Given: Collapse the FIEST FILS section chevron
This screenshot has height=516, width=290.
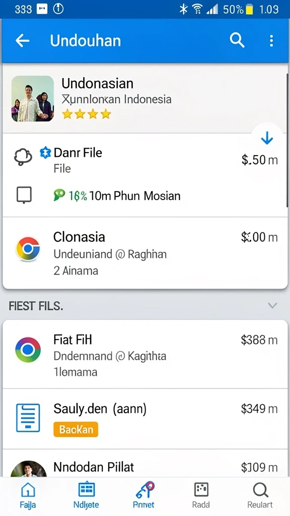Looking at the screenshot, I should (x=272, y=306).
